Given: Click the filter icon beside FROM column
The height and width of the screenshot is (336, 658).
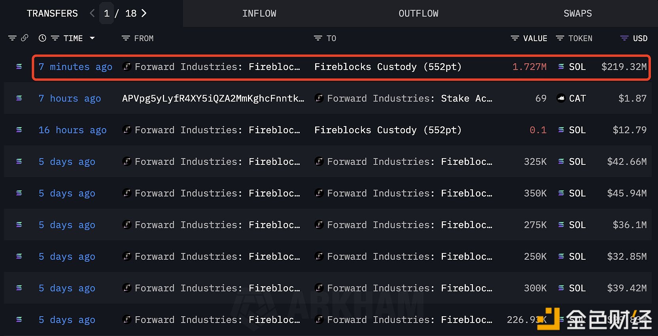Looking at the screenshot, I should click(x=125, y=38).
